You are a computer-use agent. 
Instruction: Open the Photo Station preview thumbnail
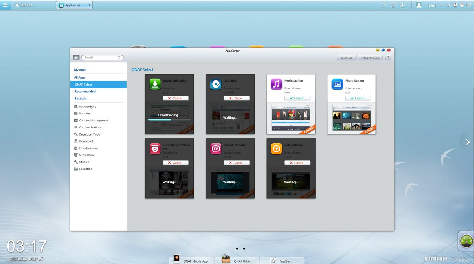351,117
